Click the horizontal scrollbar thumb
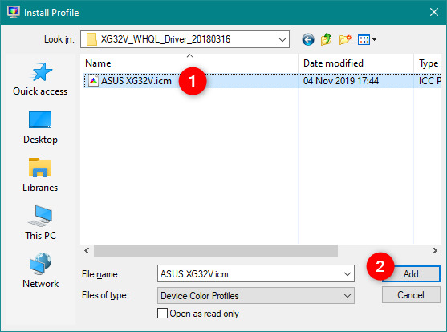 [216, 250]
